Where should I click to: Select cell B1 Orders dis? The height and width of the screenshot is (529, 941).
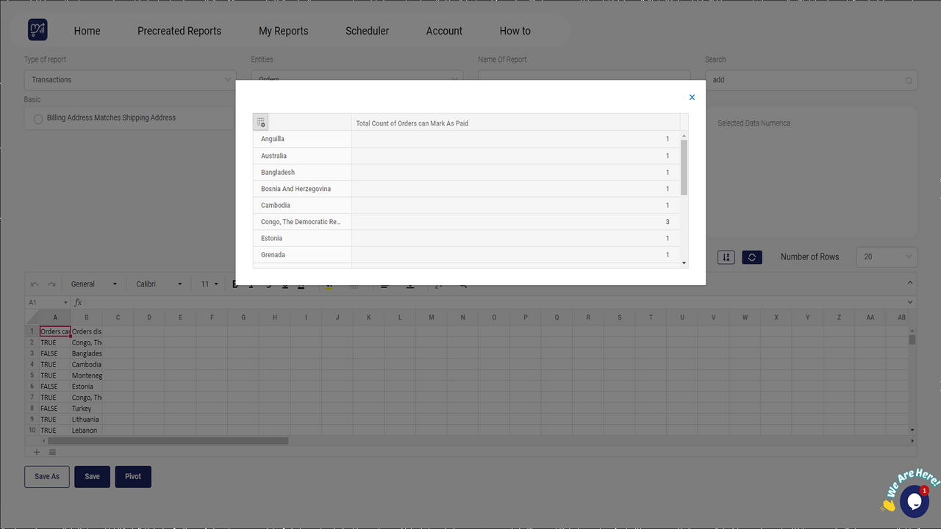pyautogui.click(x=87, y=331)
